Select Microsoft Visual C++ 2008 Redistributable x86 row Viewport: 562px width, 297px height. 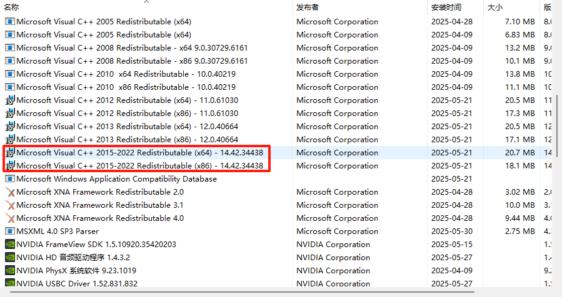coord(132,61)
